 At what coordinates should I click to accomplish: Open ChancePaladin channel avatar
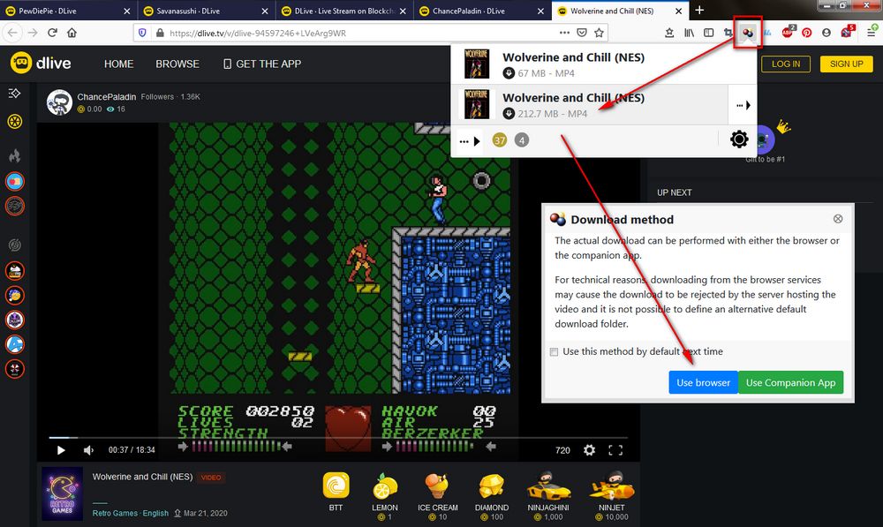tap(59, 102)
